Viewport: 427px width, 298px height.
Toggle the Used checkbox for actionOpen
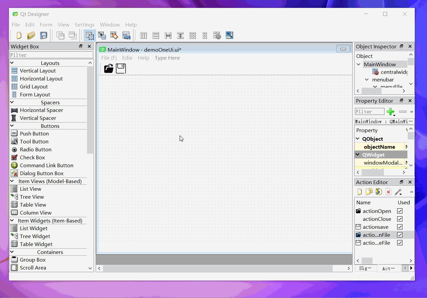(x=400, y=211)
